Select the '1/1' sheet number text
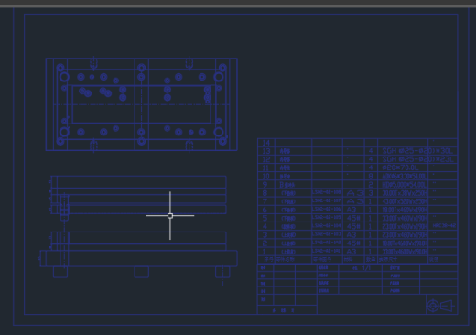 point(366,268)
